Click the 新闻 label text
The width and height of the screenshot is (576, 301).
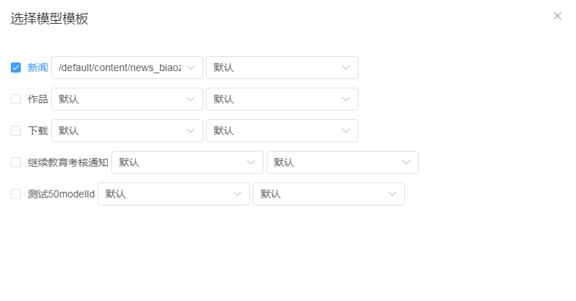tap(37, 68)
